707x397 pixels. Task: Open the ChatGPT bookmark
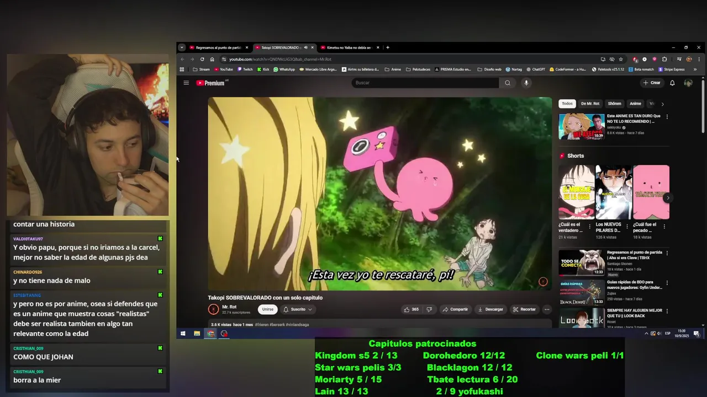(x=536, y=69)
